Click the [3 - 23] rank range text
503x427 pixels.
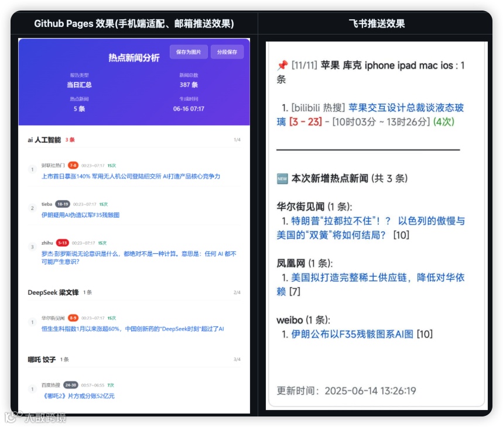(306, 122)
